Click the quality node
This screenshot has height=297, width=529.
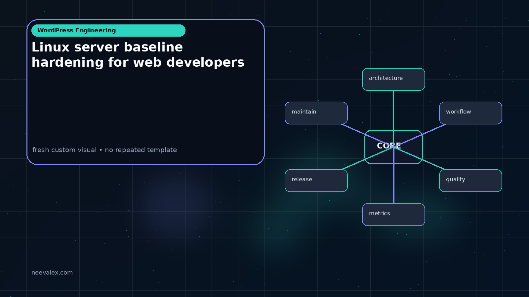pos(470,181)
